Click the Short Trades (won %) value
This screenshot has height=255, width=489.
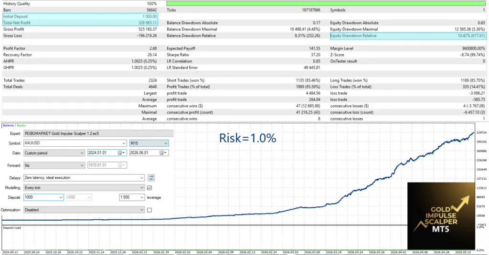tap(308, 81)
